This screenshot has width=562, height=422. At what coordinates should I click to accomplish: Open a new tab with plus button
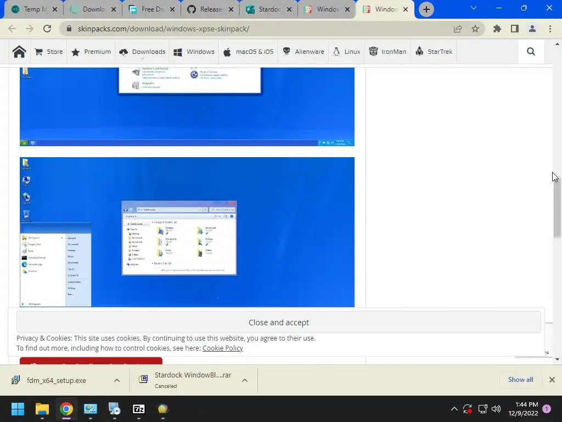coord(426,9)
